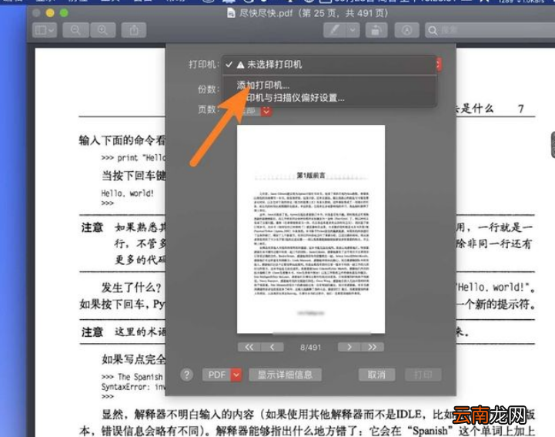Open print dialog help question mark
This screenshot has height=437, width=555.
tap(186, 375)
